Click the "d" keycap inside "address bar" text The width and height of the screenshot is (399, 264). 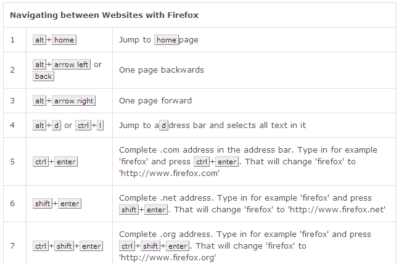163,126
